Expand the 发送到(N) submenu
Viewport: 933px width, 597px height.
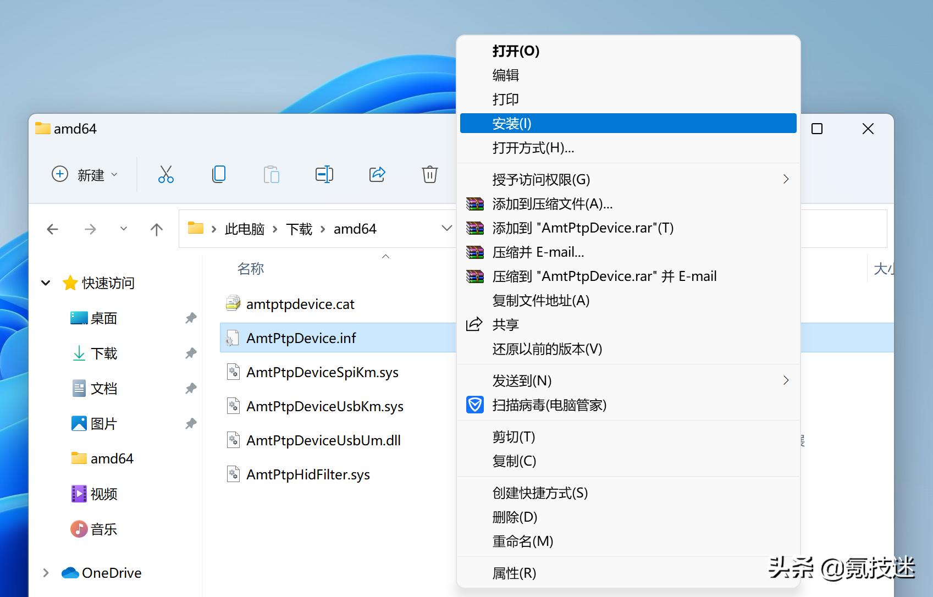click(x=786, y=380)
